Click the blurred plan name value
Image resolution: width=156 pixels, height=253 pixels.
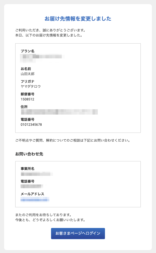pos(42,58)
